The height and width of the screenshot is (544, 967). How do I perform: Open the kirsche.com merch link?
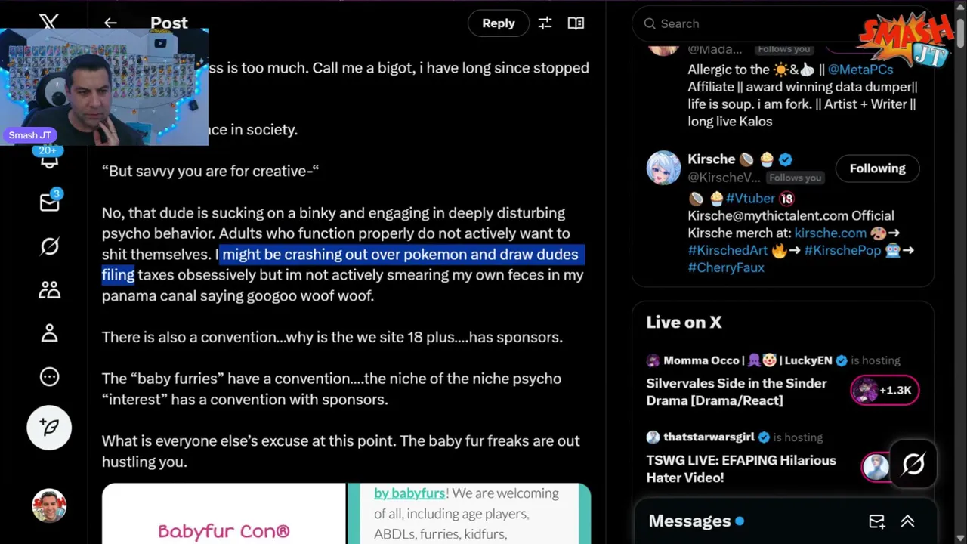coord(830,233)
